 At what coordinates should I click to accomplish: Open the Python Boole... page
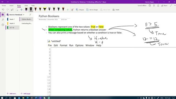pyautogui.click(x=26, y=19)
